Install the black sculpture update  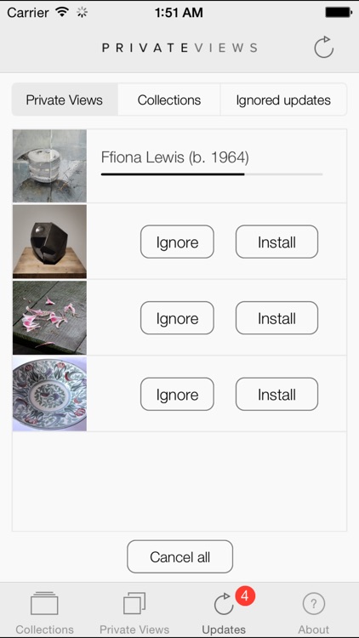(x=276, y=242)
